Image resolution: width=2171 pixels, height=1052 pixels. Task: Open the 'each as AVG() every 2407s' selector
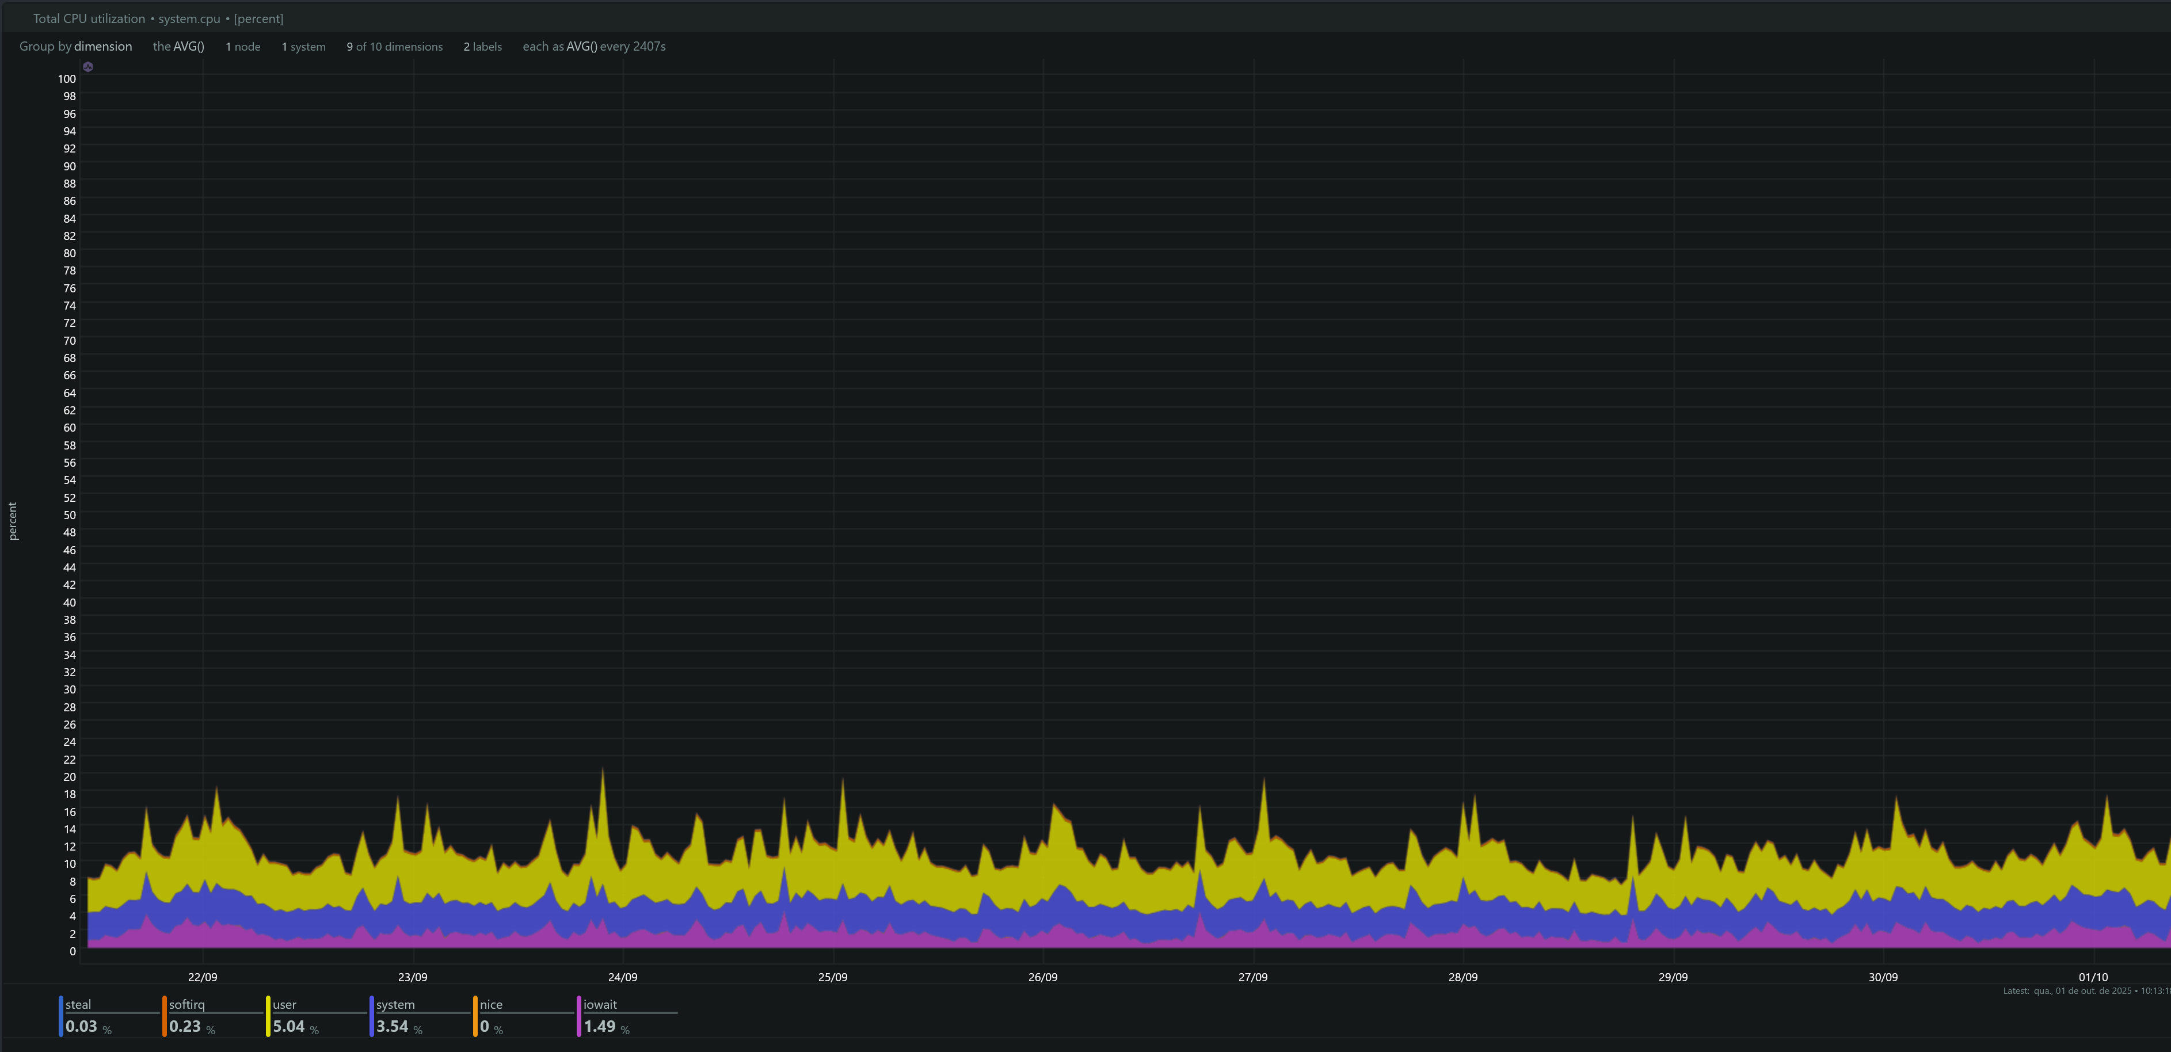594,47
